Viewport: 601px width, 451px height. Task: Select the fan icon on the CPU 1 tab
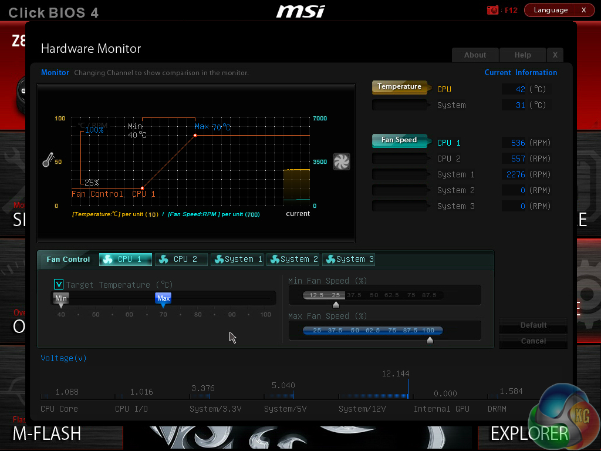point(107,259)
